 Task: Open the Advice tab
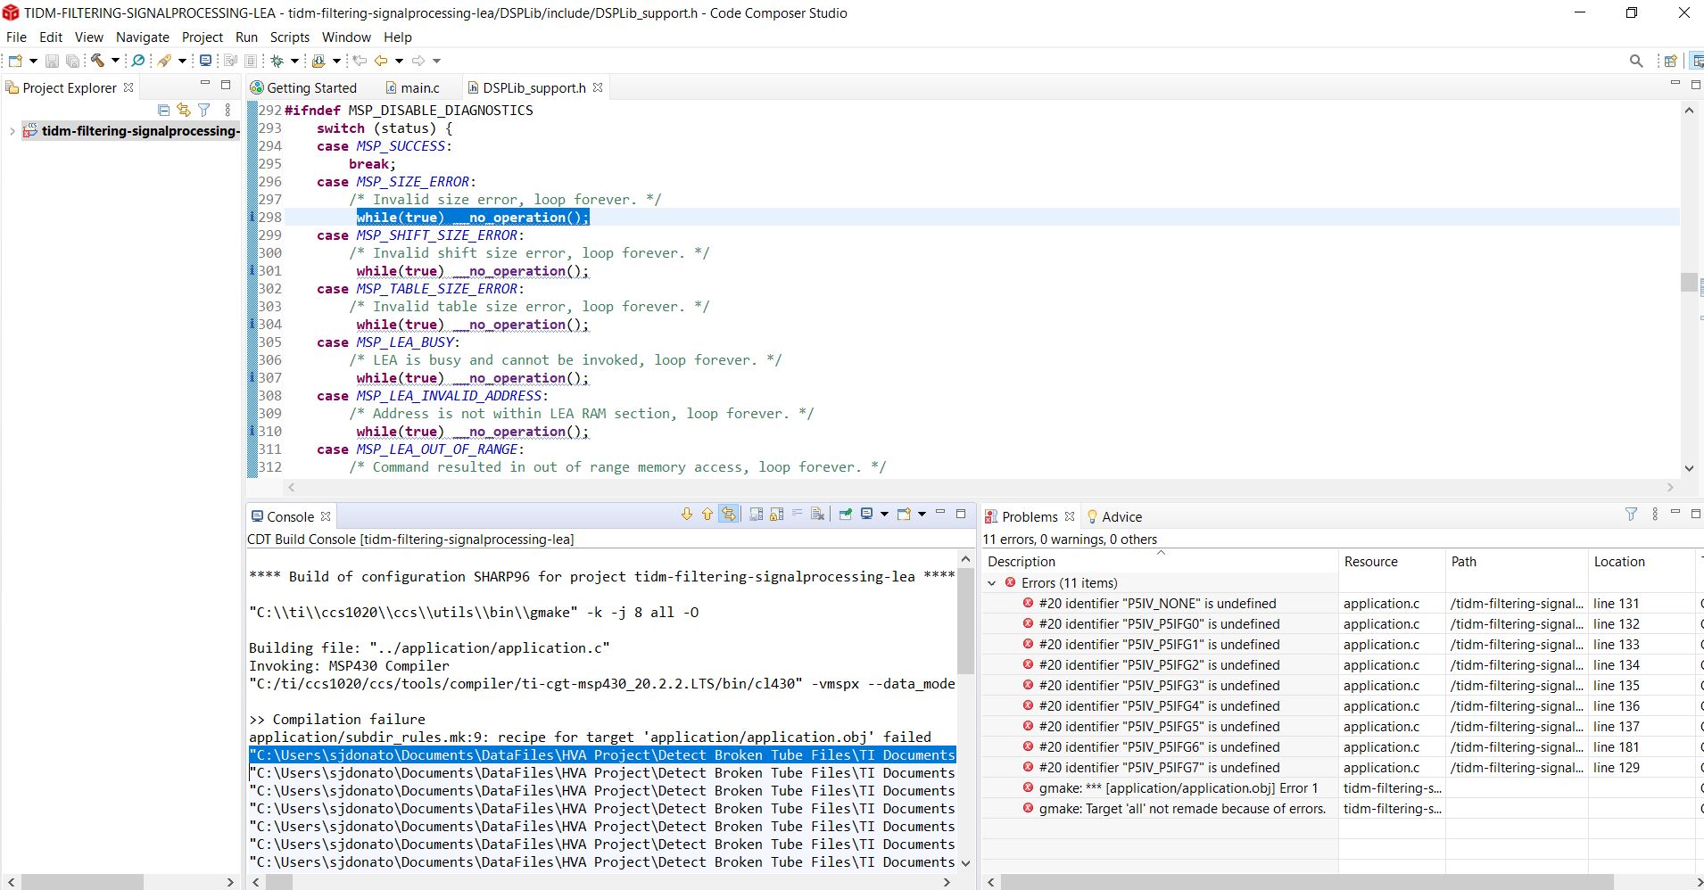pyautogui.click(x=1121, y=517)
